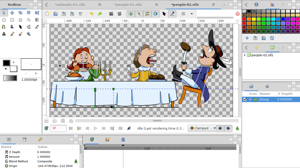Screen dimensions: 300x168
Task: Toggle the grid display button
Action: tap(183, 14)
